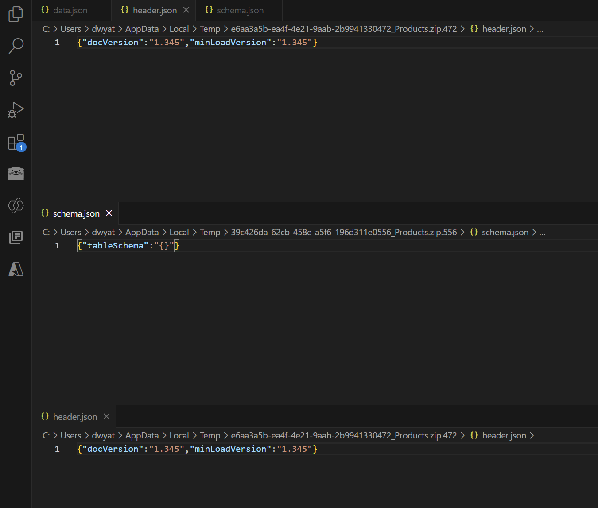
Task: Close header.json tab in top group
Action: pos(186,10)
